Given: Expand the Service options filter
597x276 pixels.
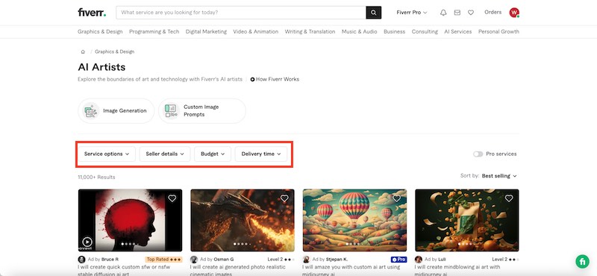Looking at the screenshot, I should click(x=107, y=154).
